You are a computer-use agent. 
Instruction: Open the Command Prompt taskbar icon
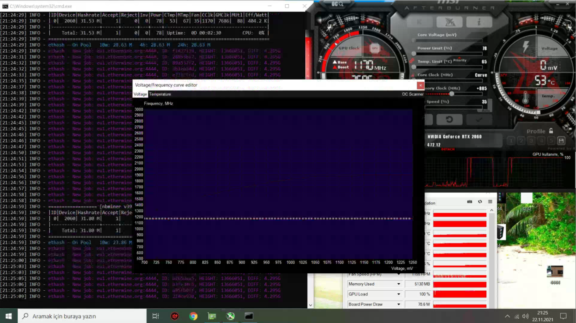(249, 316)
